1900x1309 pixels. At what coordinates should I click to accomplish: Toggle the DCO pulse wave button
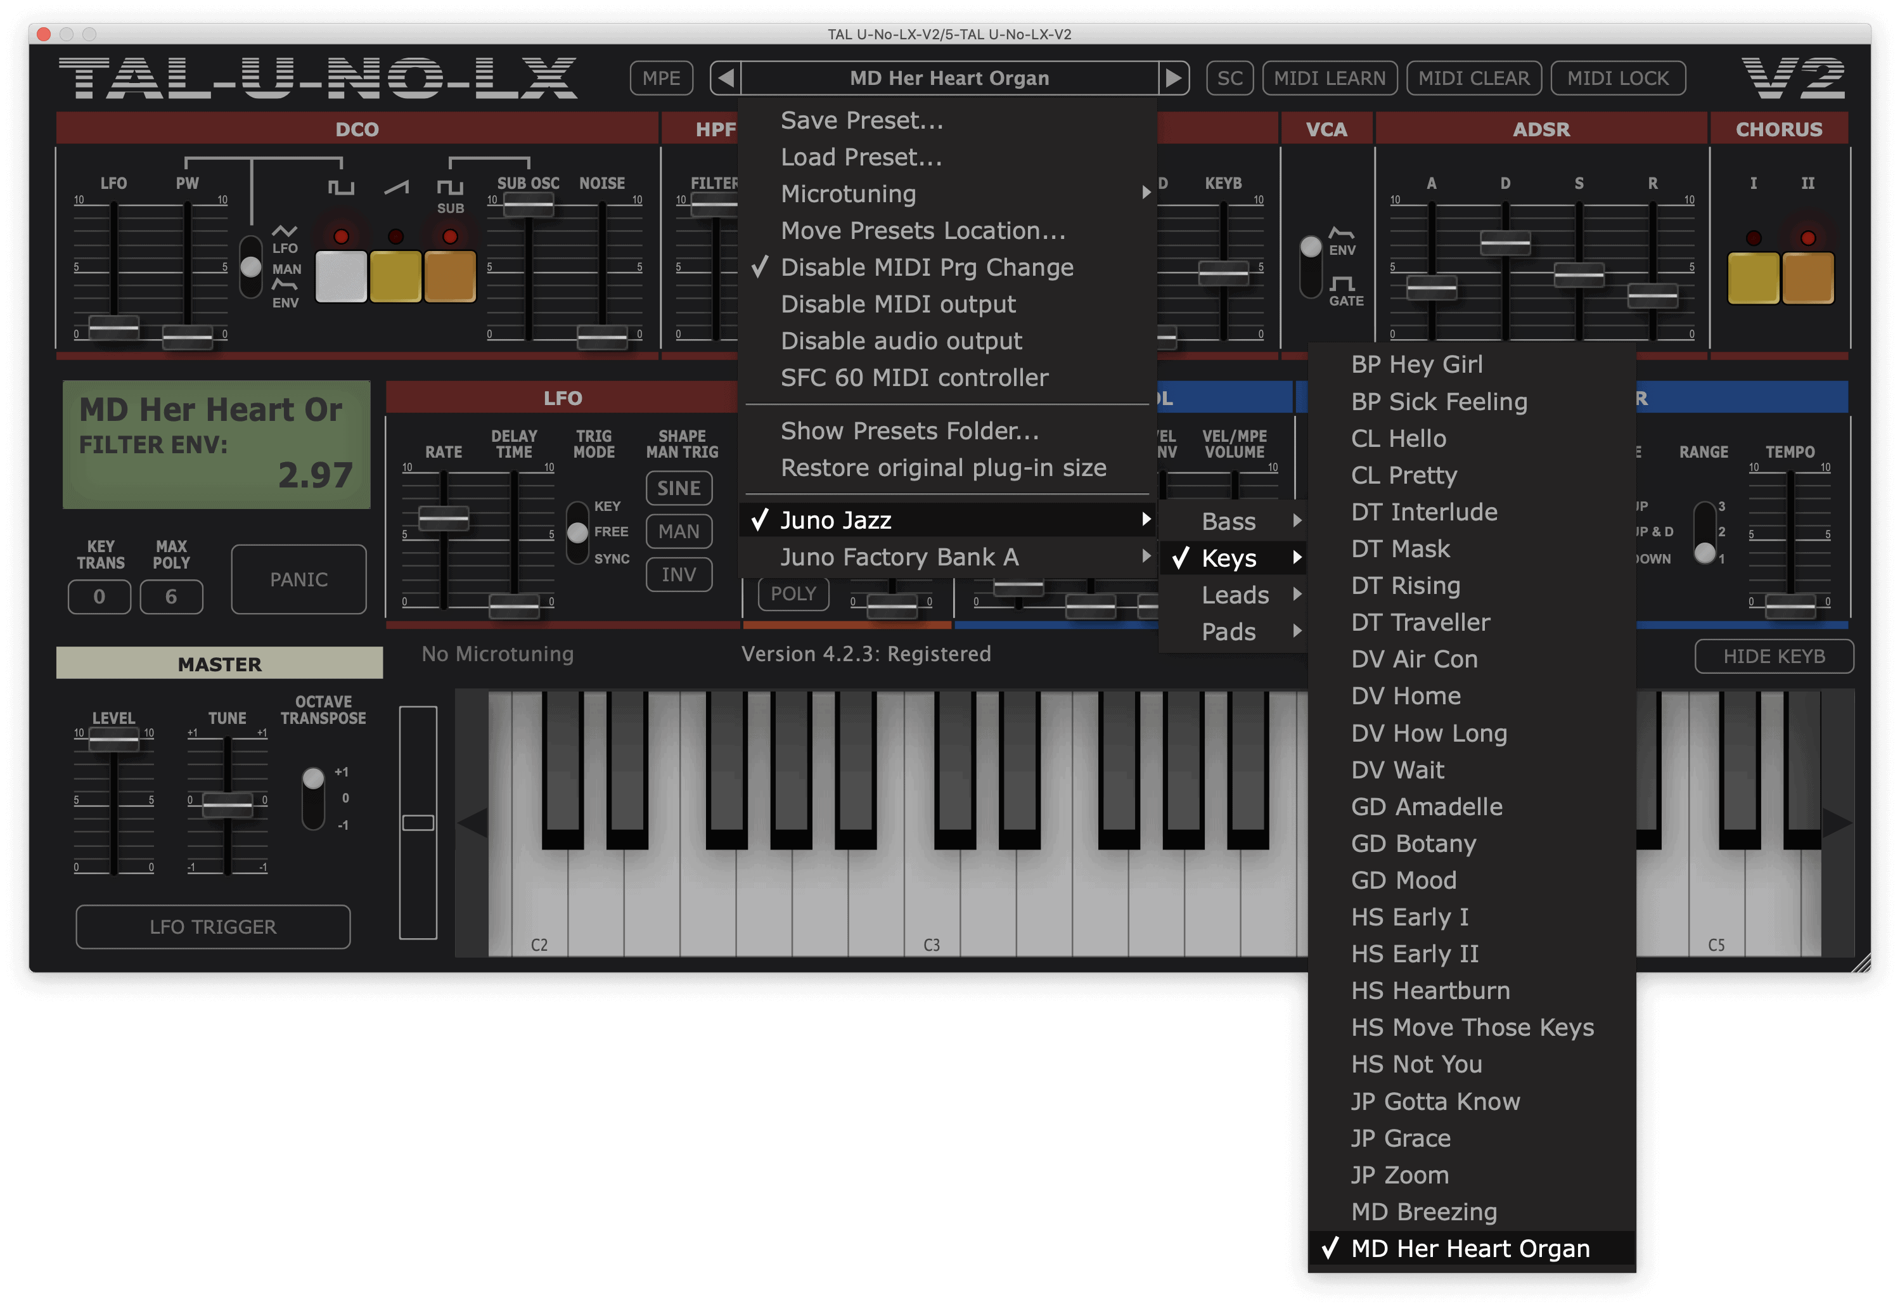(341, 276)
